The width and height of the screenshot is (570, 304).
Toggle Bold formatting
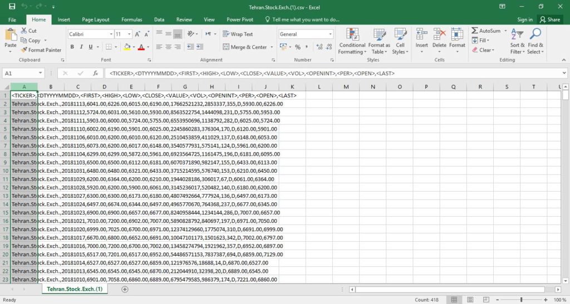(x=72, y=47)
